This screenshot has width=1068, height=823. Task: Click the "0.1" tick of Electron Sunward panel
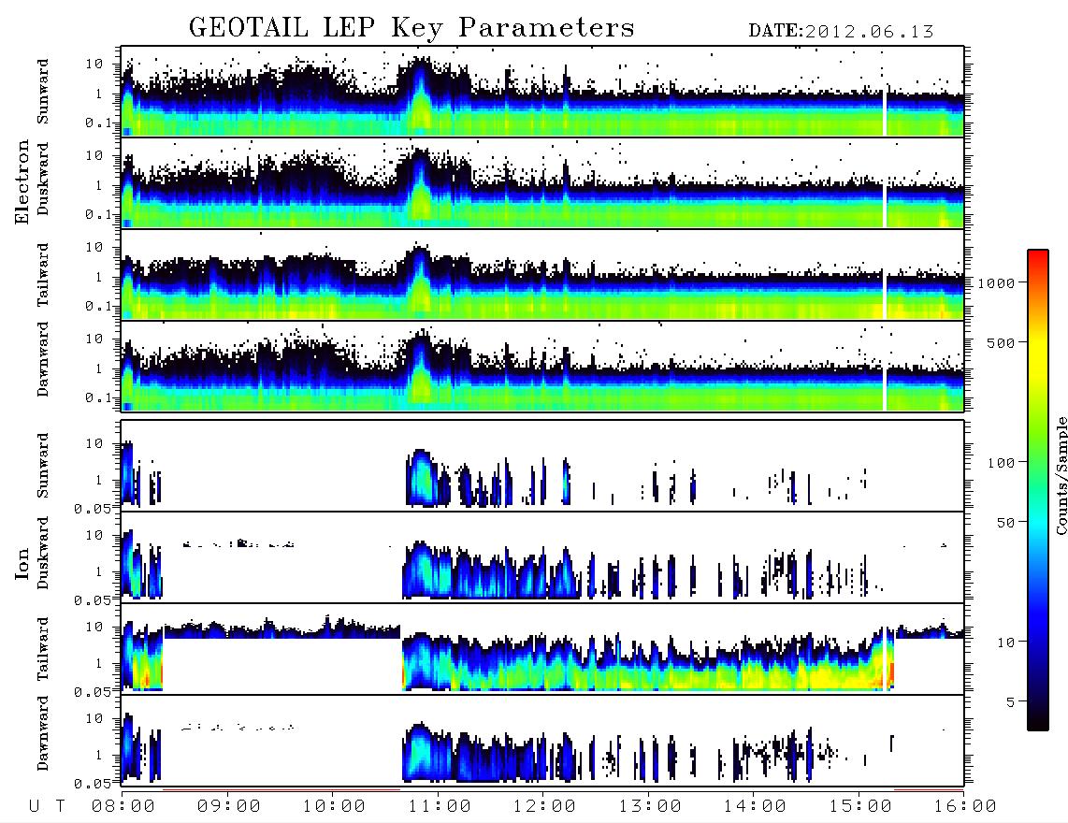coord(99,123)
